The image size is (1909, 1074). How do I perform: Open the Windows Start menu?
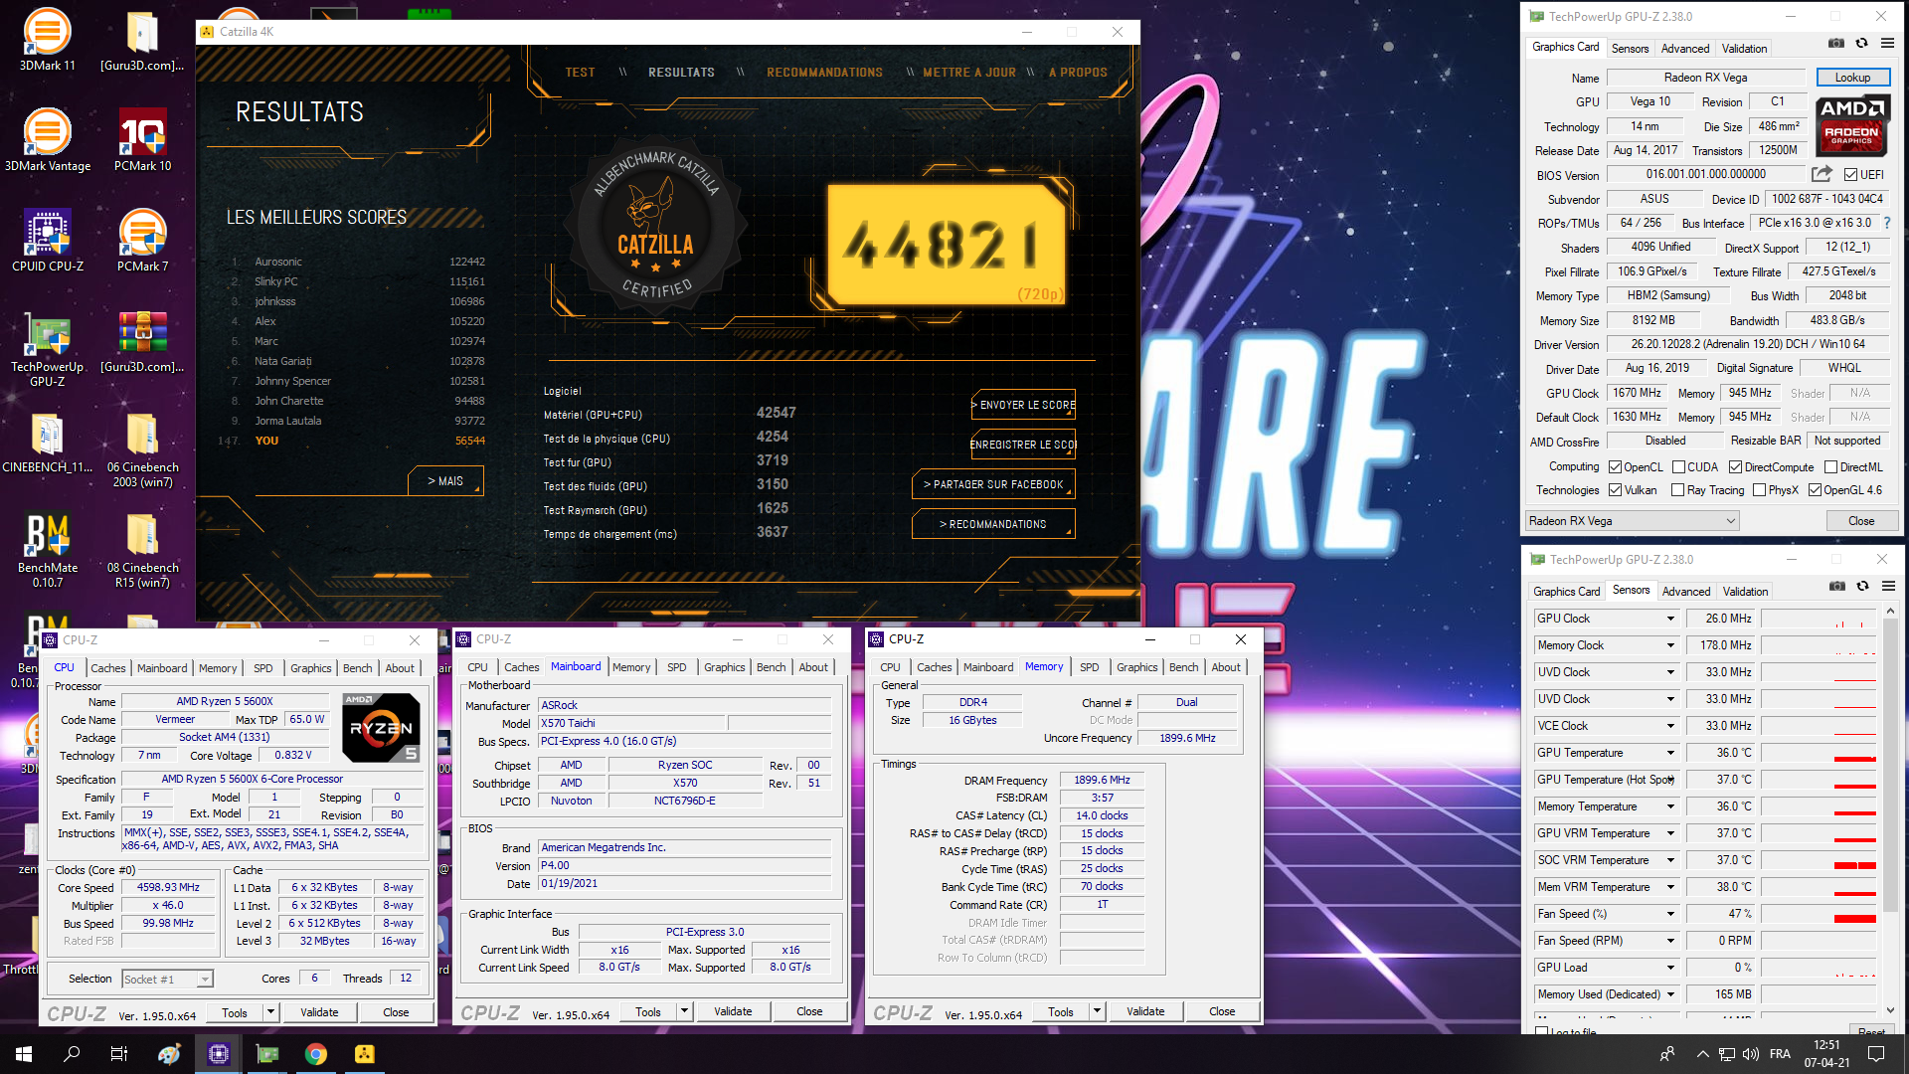24,1054
